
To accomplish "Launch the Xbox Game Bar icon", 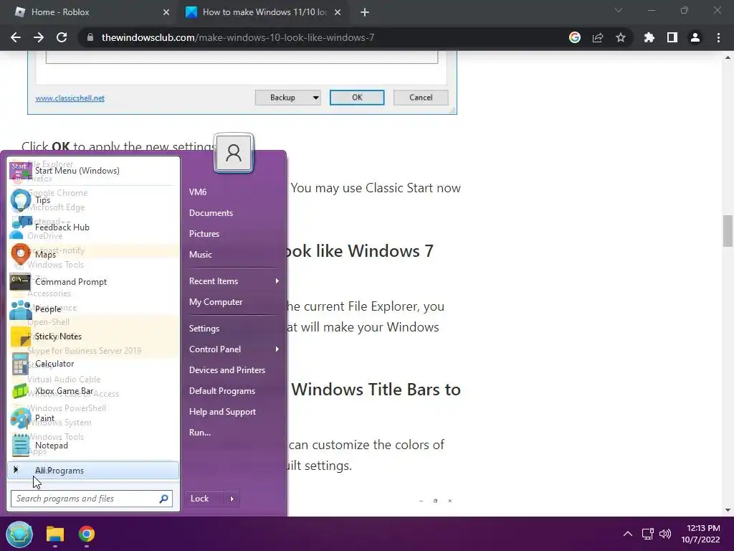I will tap(20, 391).
